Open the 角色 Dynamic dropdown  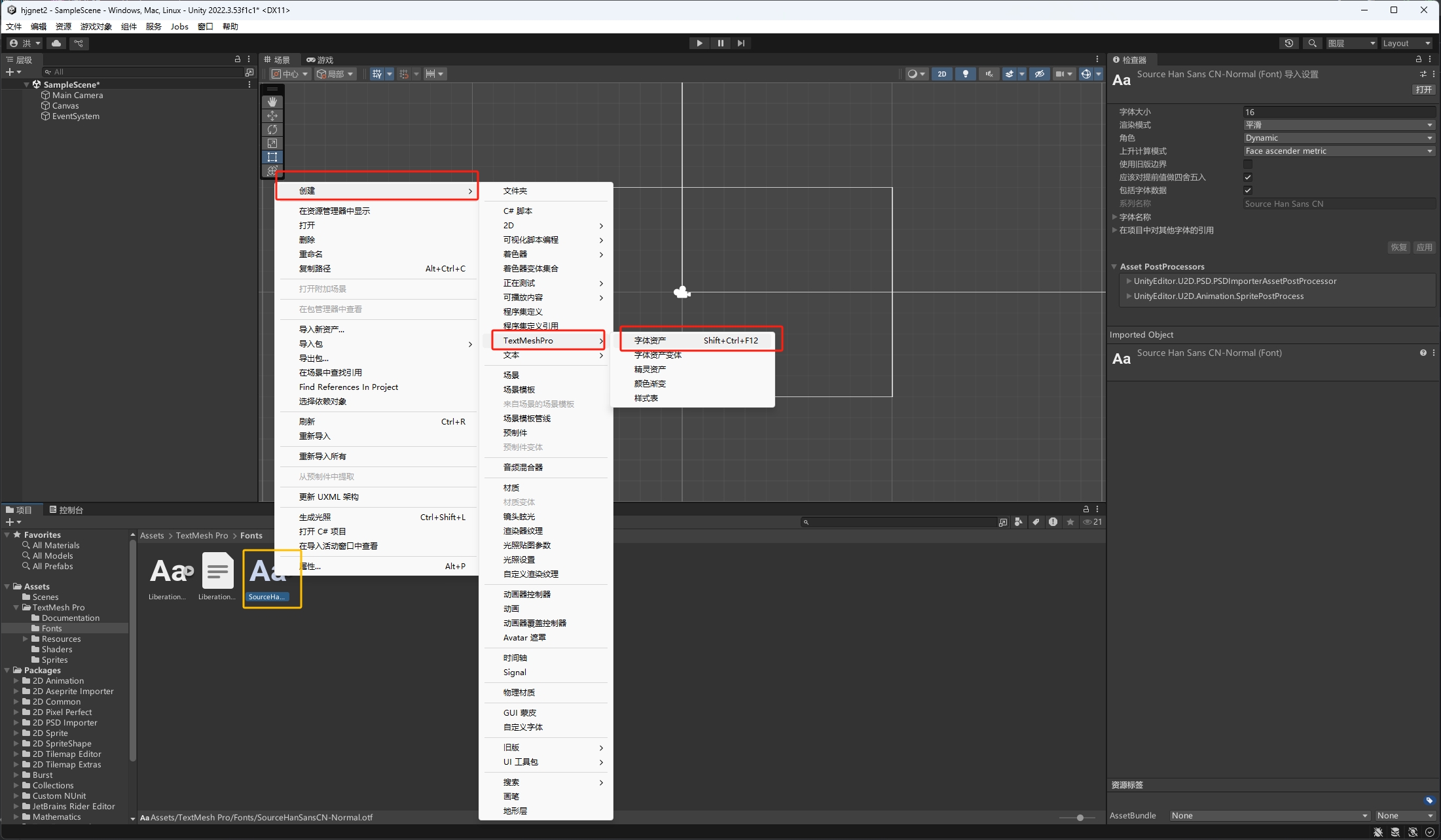[x=1339, y=138]
